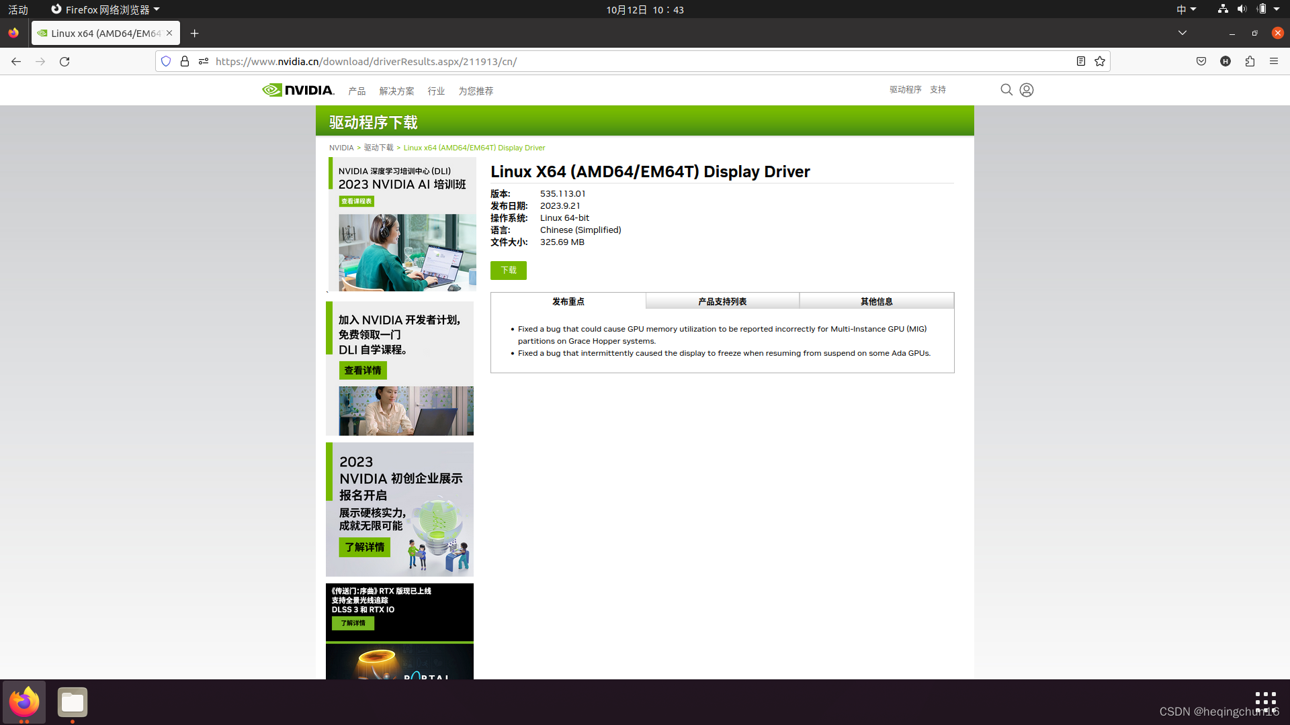Open the 解决方案 navigation menu item
The height and width of the screenshot is (725, 1290).
point(396,91)
